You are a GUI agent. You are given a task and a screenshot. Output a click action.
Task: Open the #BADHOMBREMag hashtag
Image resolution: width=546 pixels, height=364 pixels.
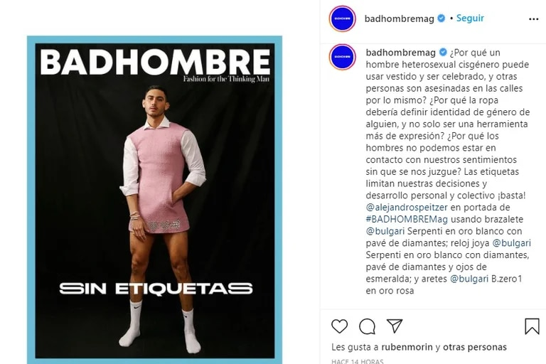(x=407, y=220)
